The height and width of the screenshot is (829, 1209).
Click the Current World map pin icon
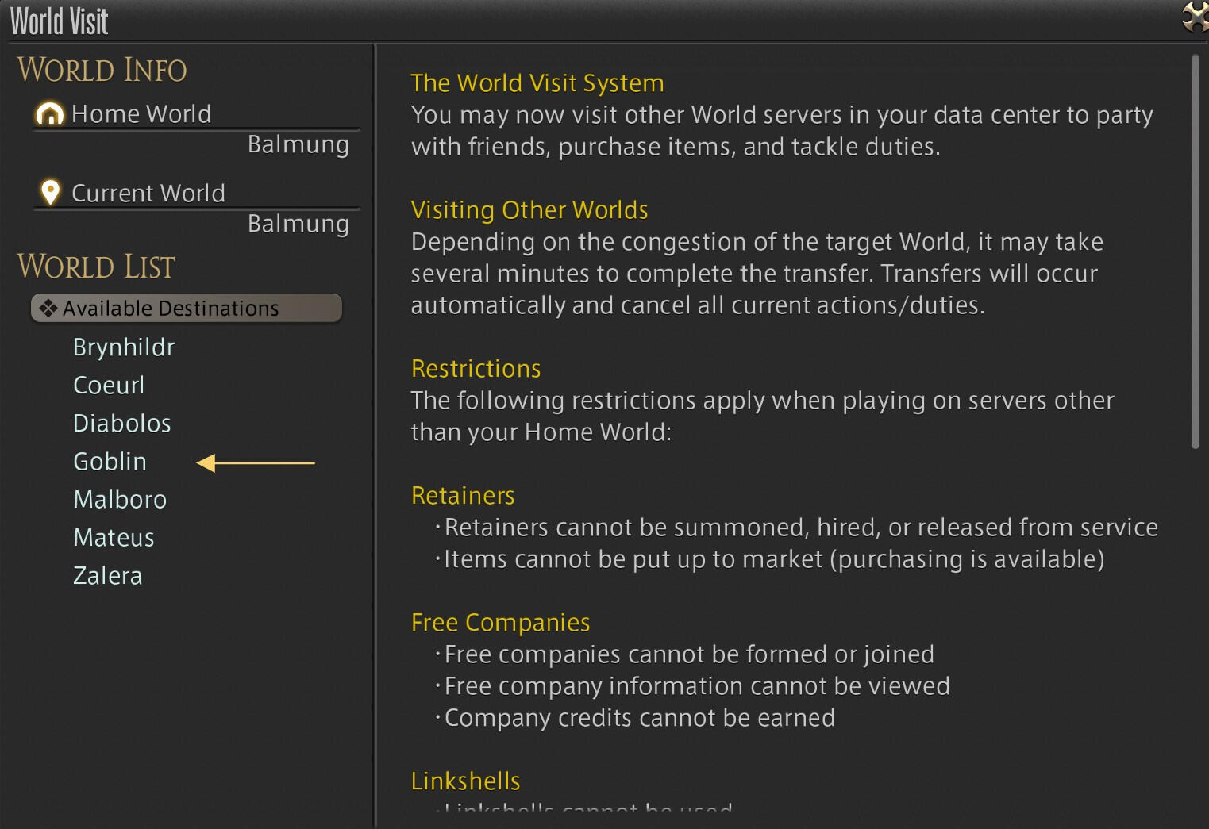coord(50,193)
